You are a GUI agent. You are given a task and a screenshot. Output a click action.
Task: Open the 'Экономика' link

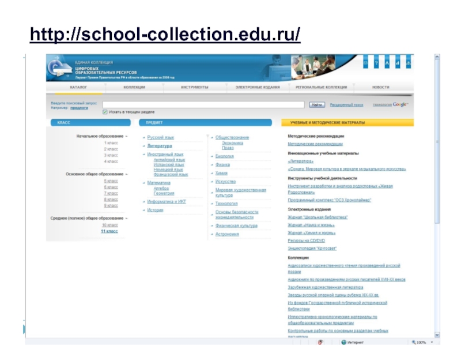tap(233, 143)
